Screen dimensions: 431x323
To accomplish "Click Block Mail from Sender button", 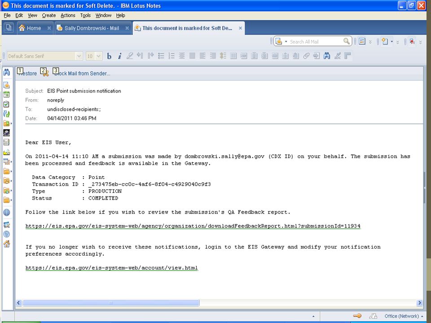I will [x=82, y=73].
